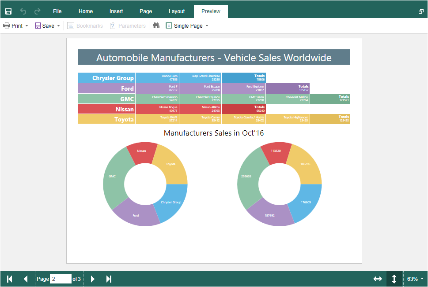Image resolution: width=428 pixels, height=287 pixels.
Task: Click the Print button
Action: pyautogui.click(x=13, y=26)
